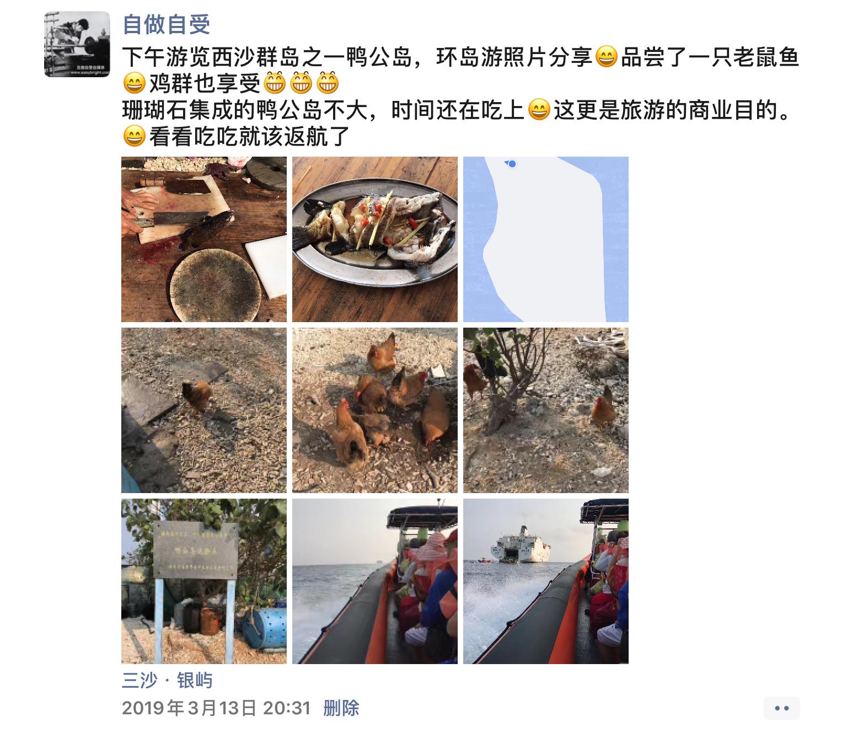Click the username 自做自受
Screen dimensions: 847x738
166,25
